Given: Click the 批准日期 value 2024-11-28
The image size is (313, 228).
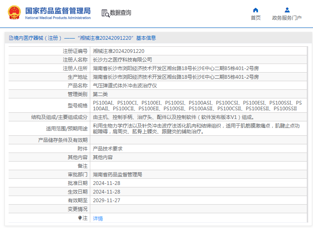Looking at the screenshot, I should (x=107, y=183).
